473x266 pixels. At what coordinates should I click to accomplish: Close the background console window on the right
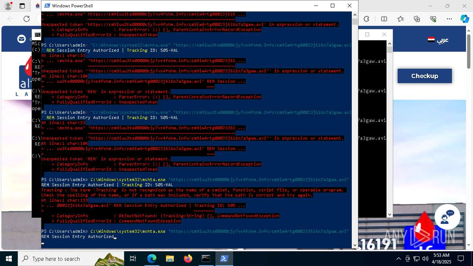[x=384, y=34]
